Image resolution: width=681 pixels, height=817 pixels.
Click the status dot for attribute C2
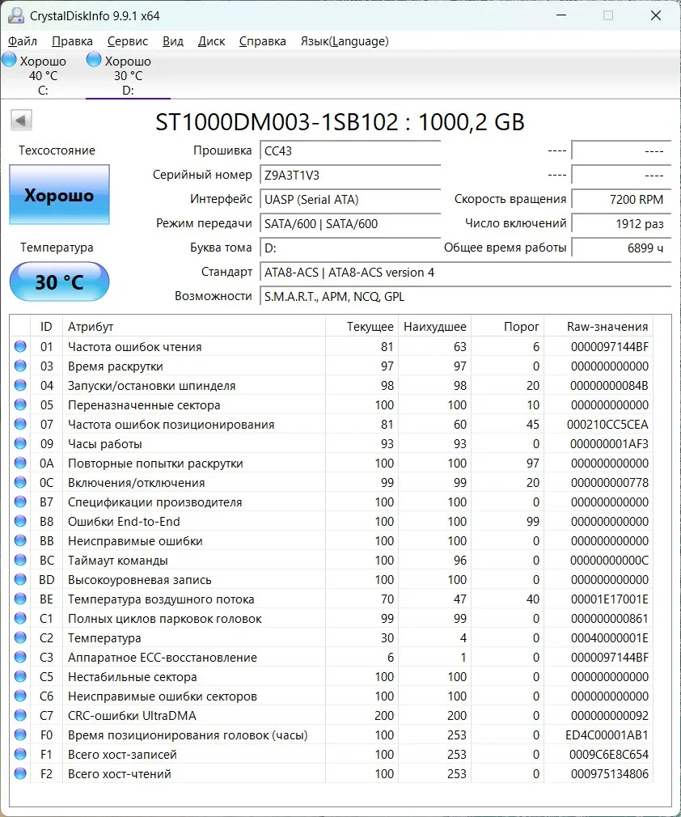click(20, 637)
